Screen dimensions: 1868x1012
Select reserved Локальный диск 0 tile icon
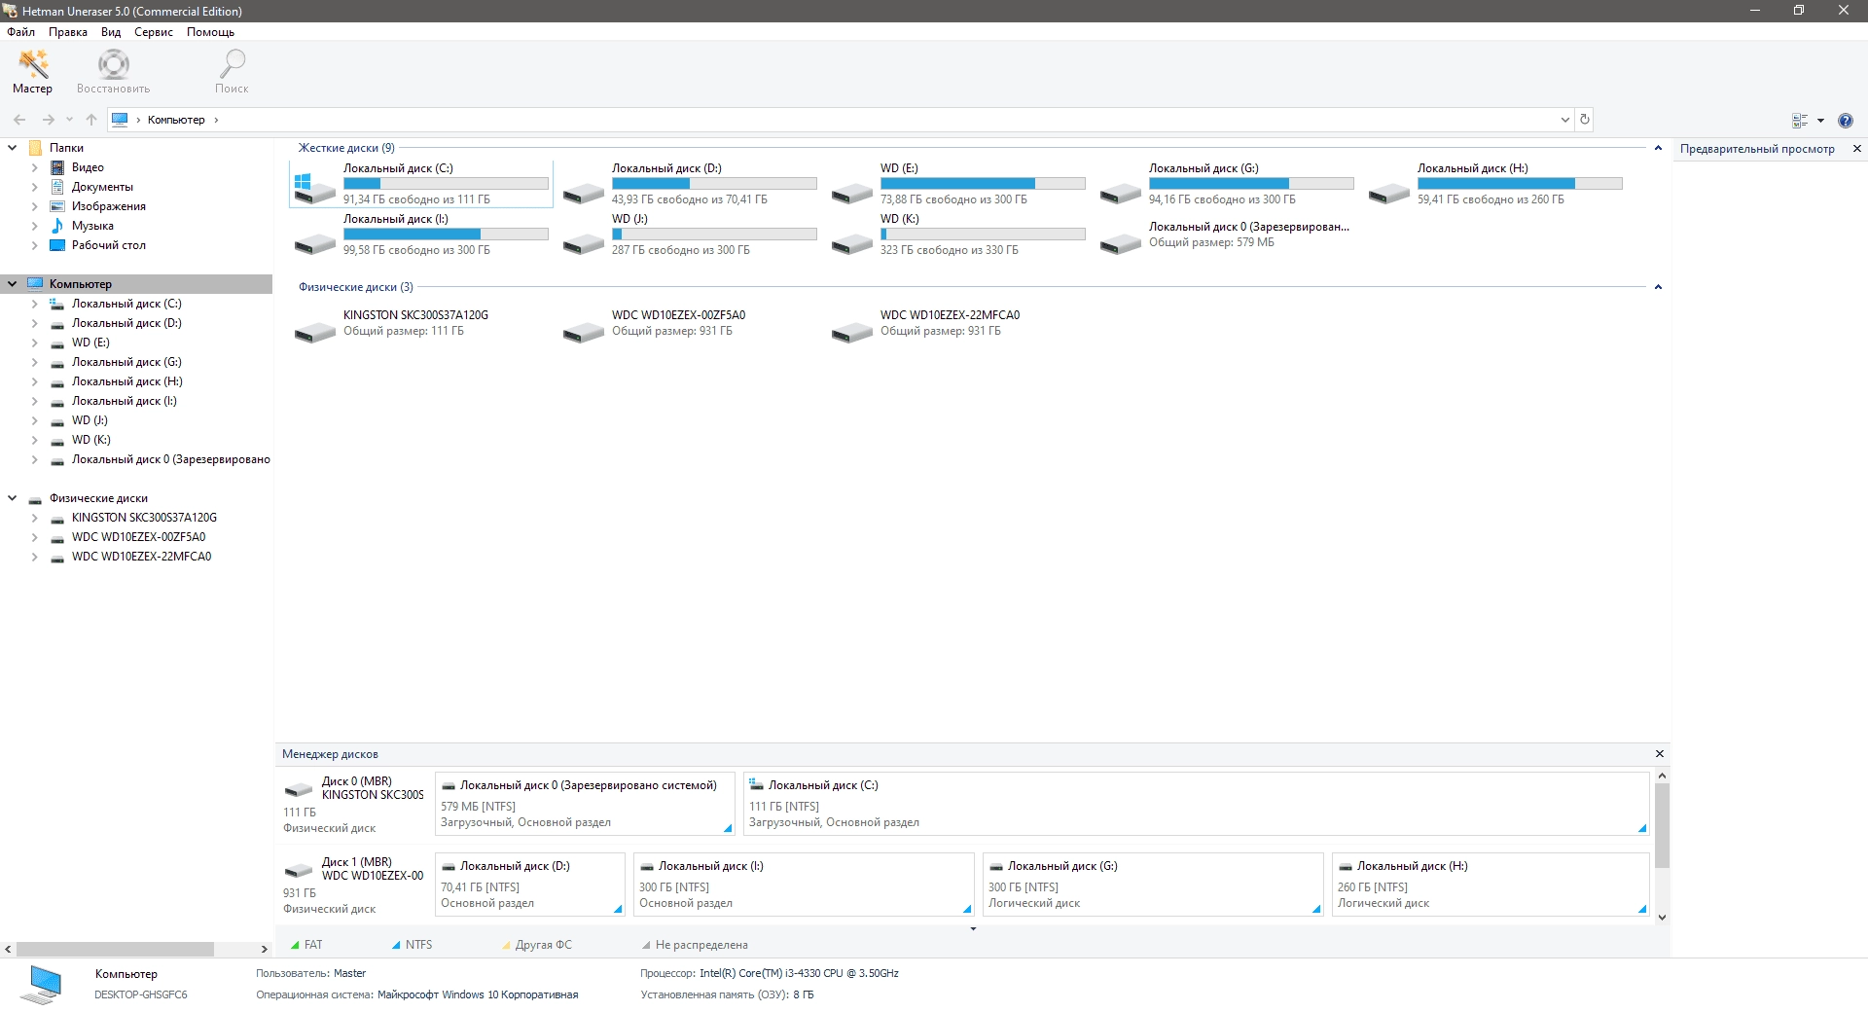(1121, 242)
